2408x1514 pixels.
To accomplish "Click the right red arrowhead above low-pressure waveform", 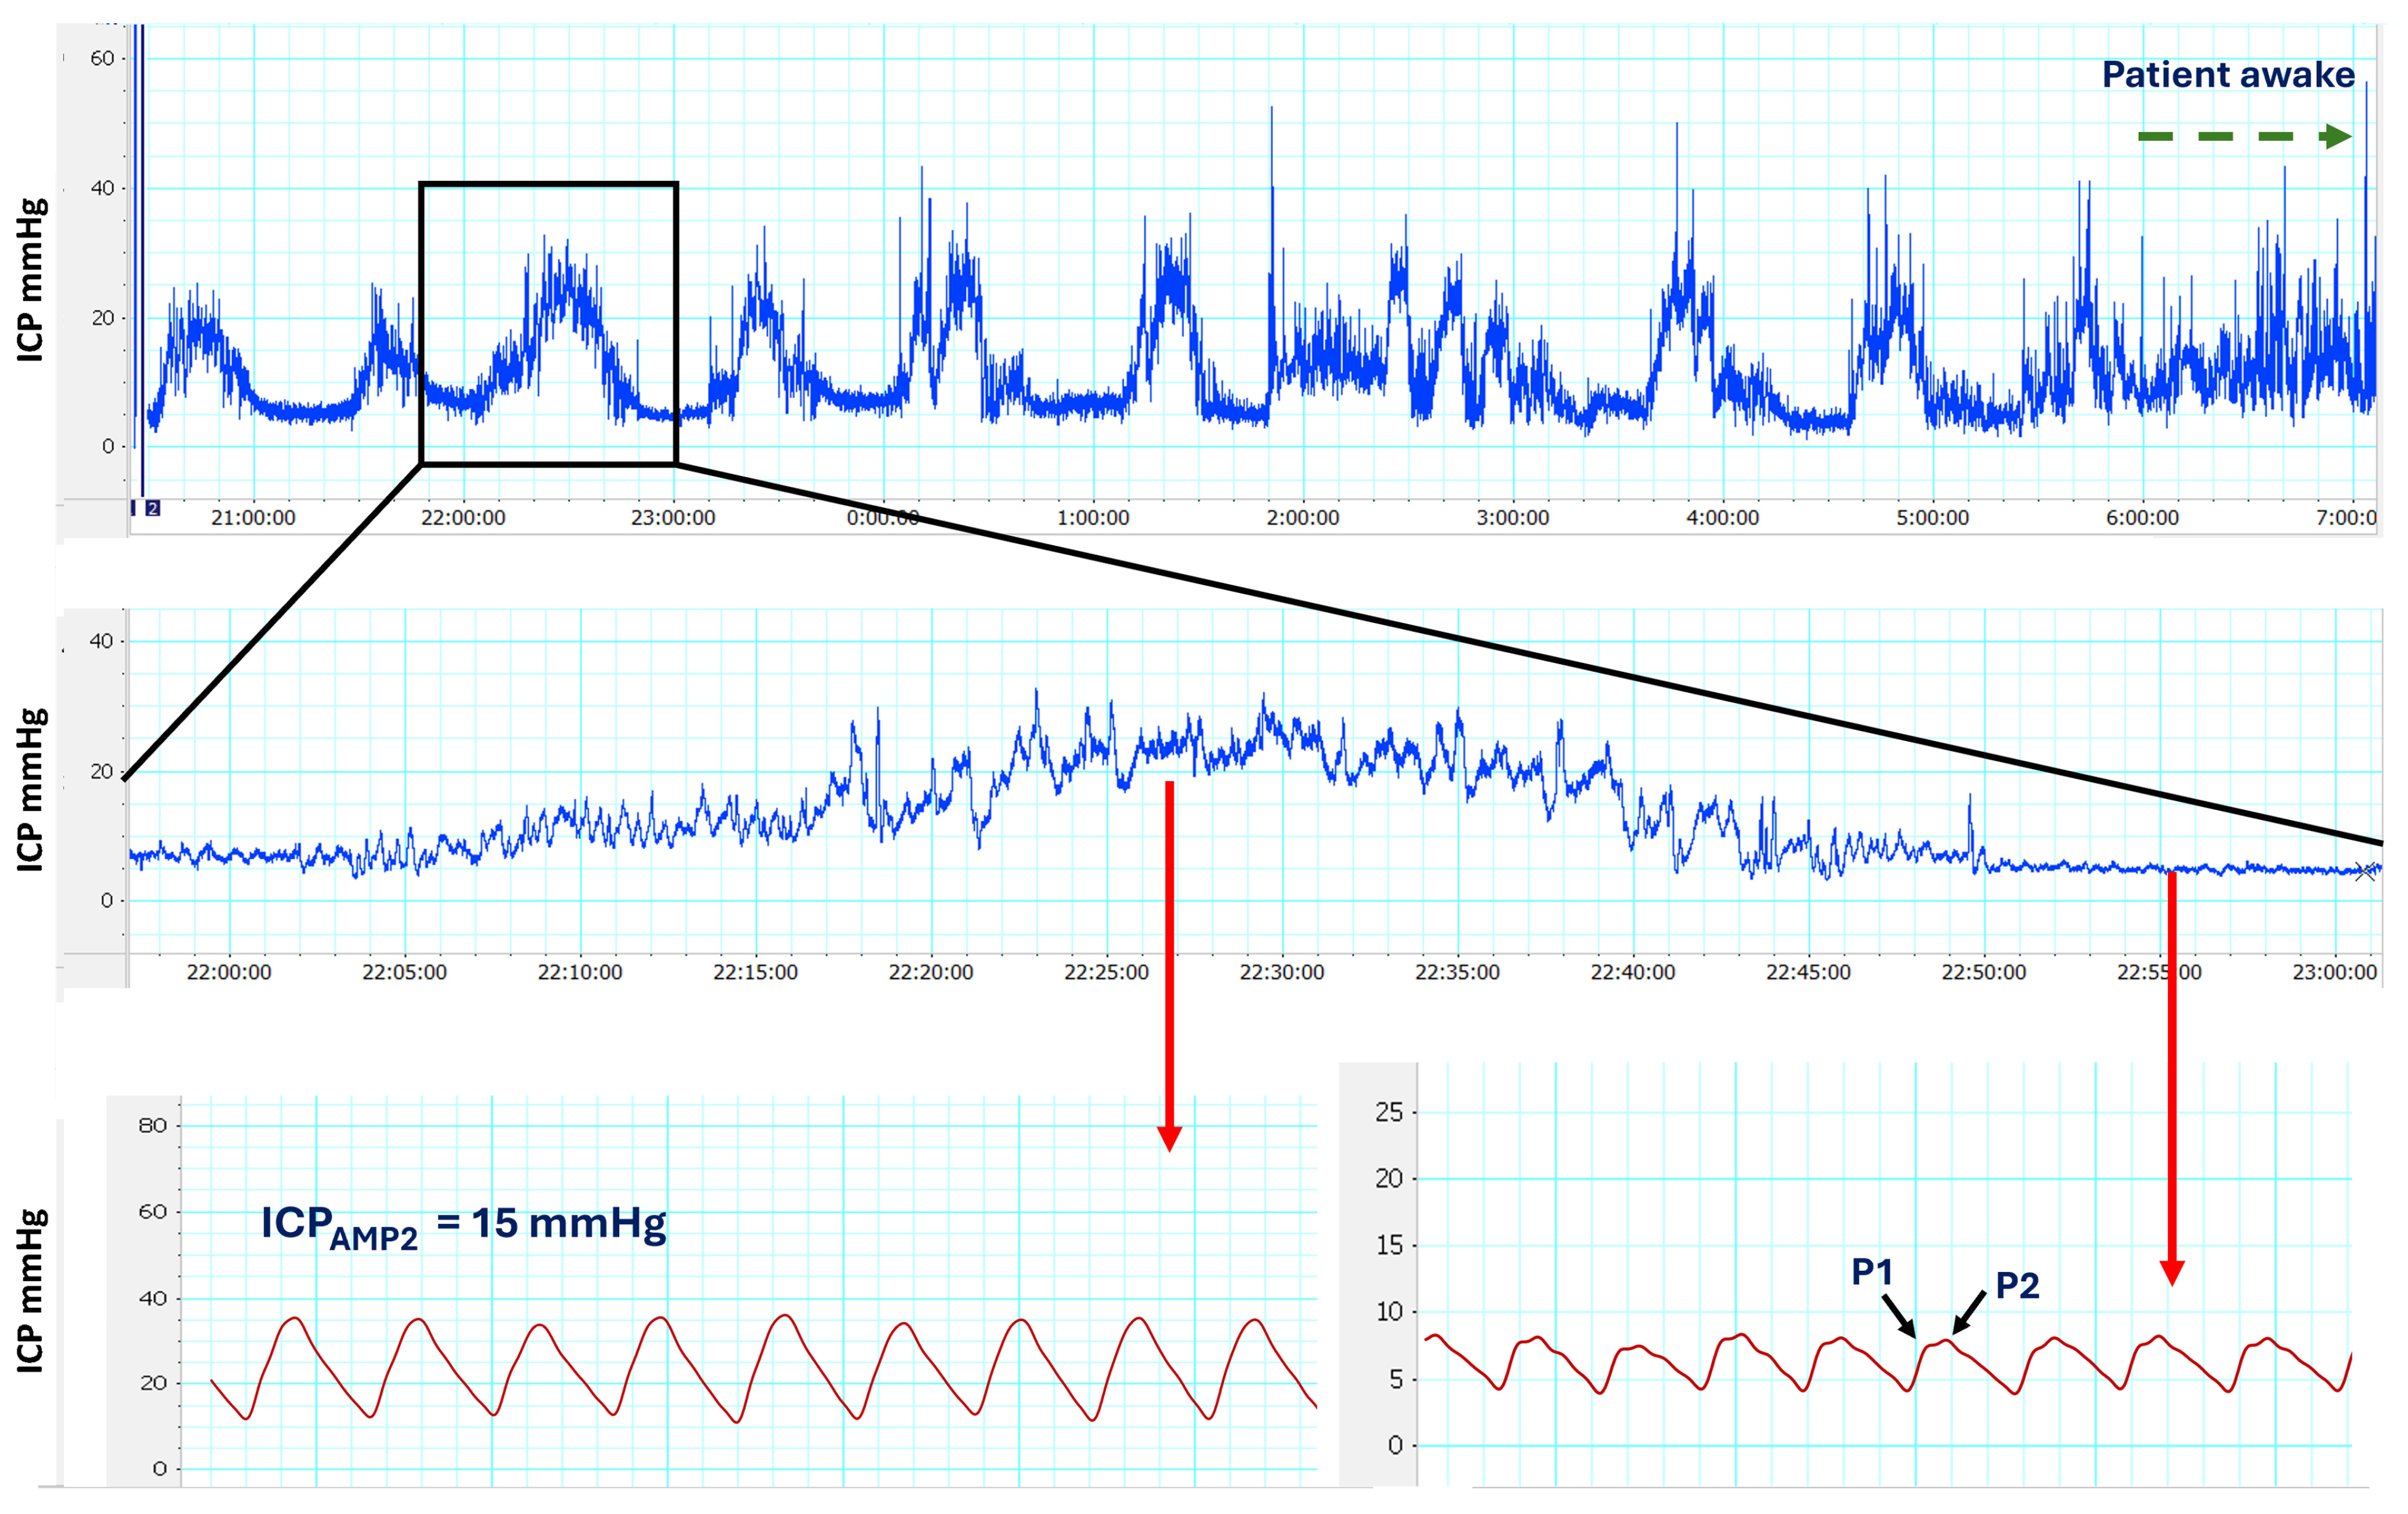I will [2171, 1272].
